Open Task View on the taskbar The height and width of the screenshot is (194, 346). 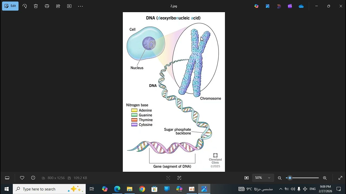(x=92, y=189)
